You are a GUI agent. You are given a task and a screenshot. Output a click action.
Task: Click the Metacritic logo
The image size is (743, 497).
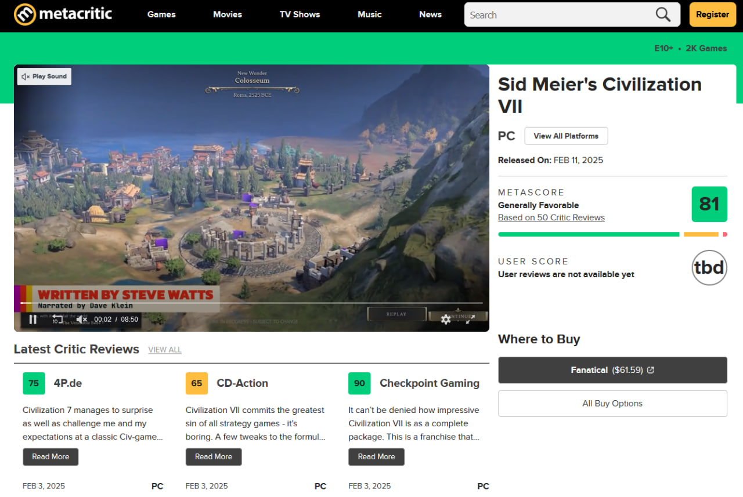tap(63, 14)
